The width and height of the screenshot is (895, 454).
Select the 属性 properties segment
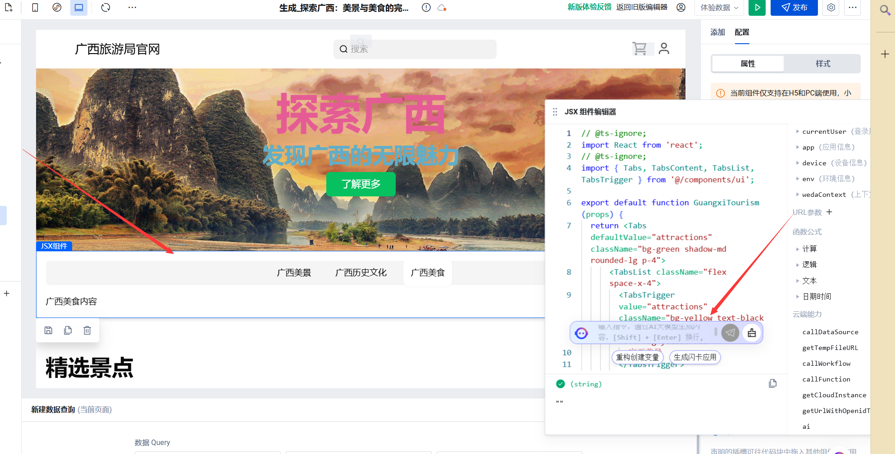[x=748, y=64]
